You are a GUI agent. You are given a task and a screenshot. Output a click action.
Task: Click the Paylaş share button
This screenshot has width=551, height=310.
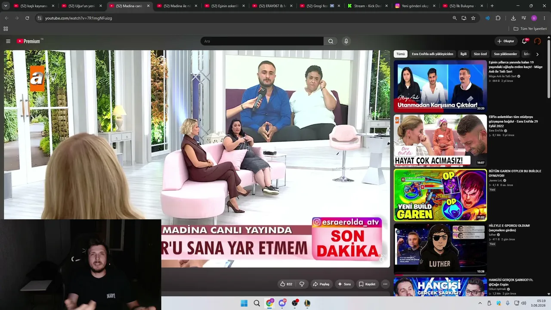click(321, 284)
